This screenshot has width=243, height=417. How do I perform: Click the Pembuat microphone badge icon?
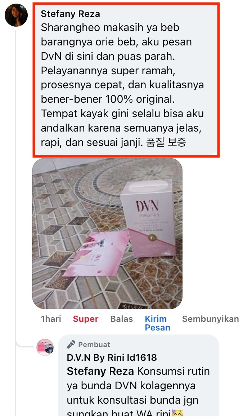pos(71,345)
